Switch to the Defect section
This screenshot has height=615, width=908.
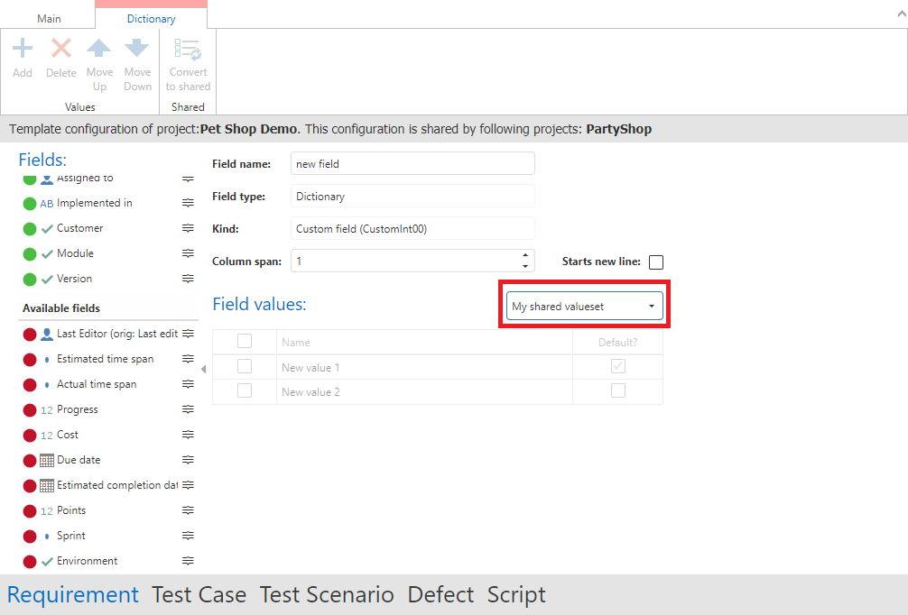point(440,595)
